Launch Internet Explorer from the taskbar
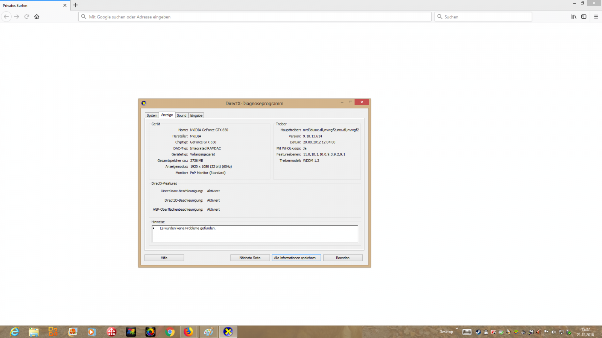The height and width of the screenshot is (338, 602). tap(14, 332)
